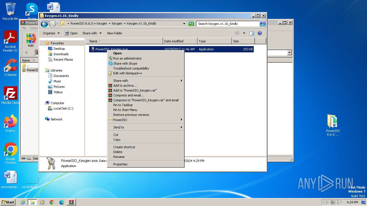Sort by the Type column header
367x206 pixels.
214,41
